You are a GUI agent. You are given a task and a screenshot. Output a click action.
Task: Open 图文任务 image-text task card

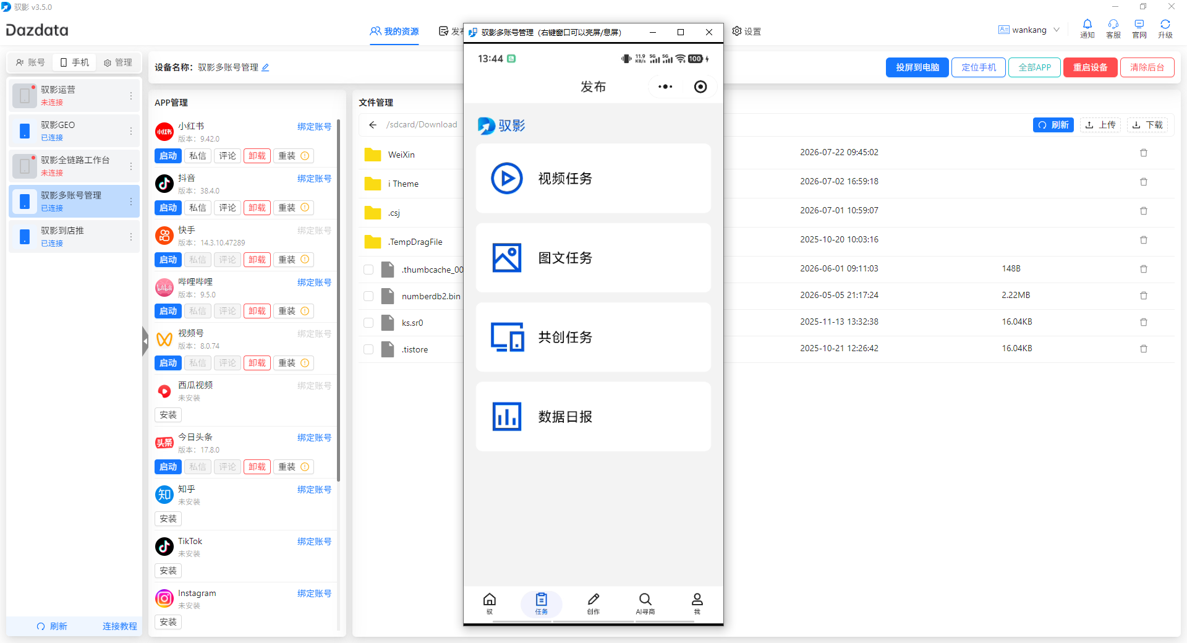[x=593, y=258]
